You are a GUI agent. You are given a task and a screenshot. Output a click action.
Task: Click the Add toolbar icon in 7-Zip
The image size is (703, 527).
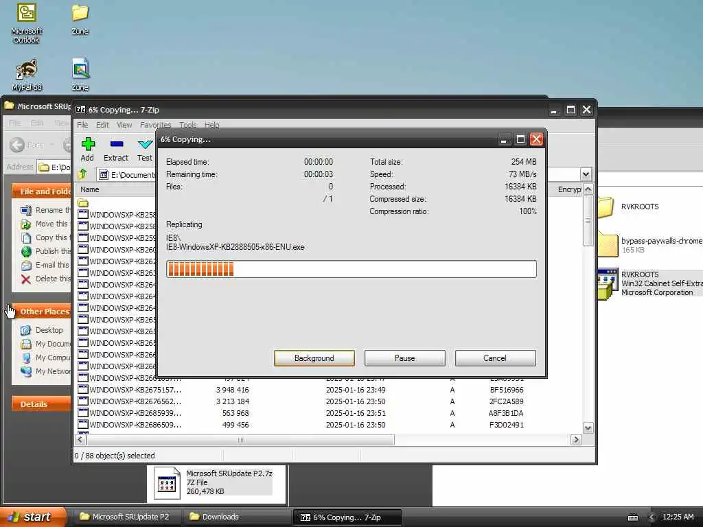88,144
